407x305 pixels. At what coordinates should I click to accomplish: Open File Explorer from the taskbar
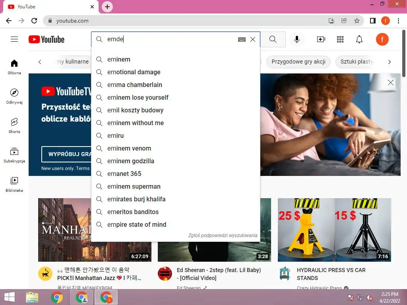coord(32,297)
